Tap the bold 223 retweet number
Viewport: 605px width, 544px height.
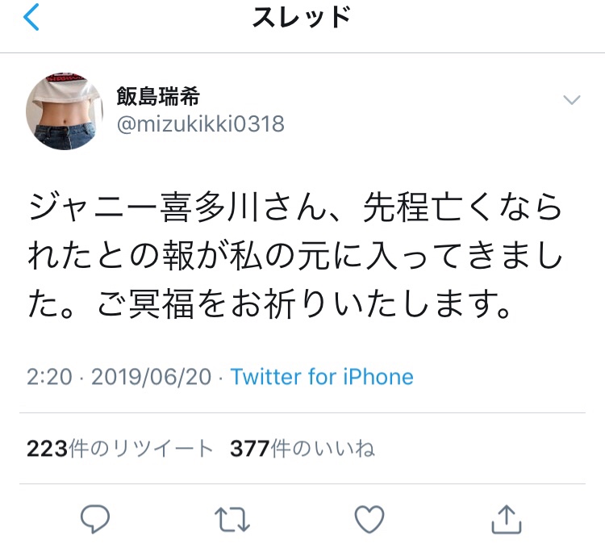click(x=47, y=449)
